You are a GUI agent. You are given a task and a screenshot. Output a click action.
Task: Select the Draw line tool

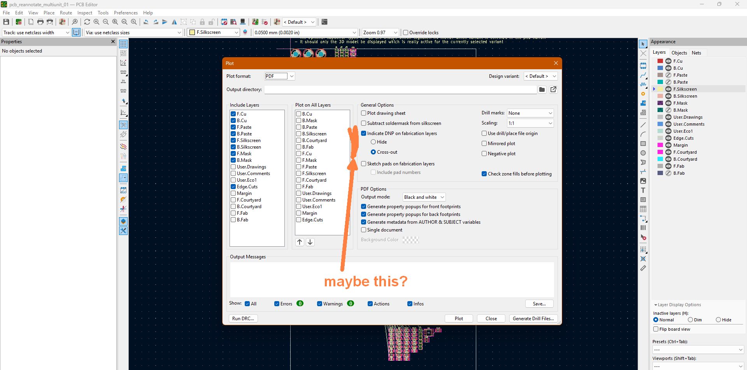coord(643,125)
